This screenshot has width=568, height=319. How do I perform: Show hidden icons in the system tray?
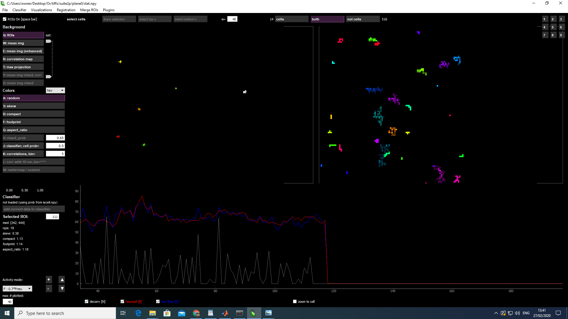pos(496,313)
